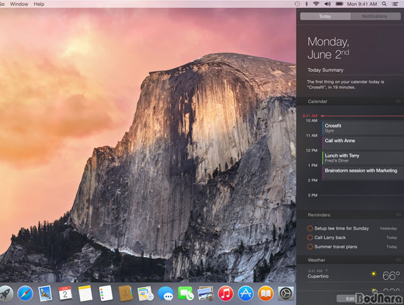The image size is (404, 305).
Task: Click the 'Yesterday' due label
Action: click(389, 228)
